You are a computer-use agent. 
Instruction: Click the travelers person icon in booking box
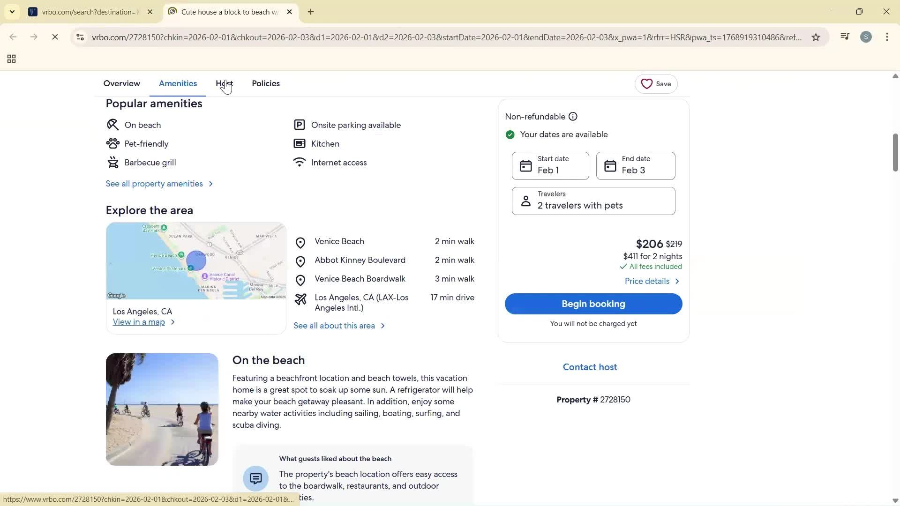pos(526,201)
